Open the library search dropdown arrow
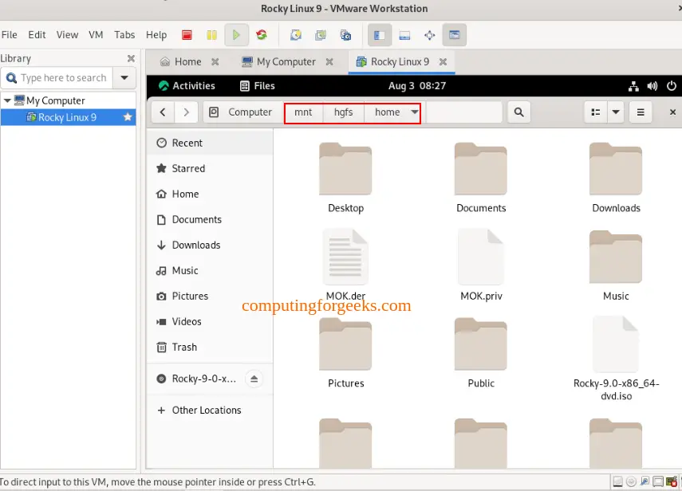The height and width of the screenshot is (491, 682). pos(124,78)
